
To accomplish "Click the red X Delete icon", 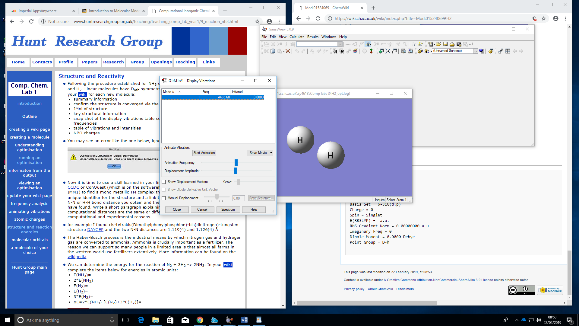I will click(288, 51).
